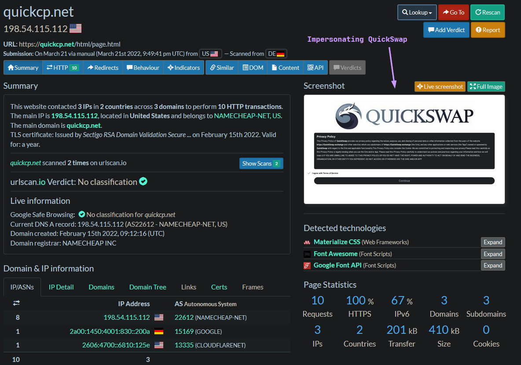
Task: Click the DE scanned-from country badge
Action: 276,54
